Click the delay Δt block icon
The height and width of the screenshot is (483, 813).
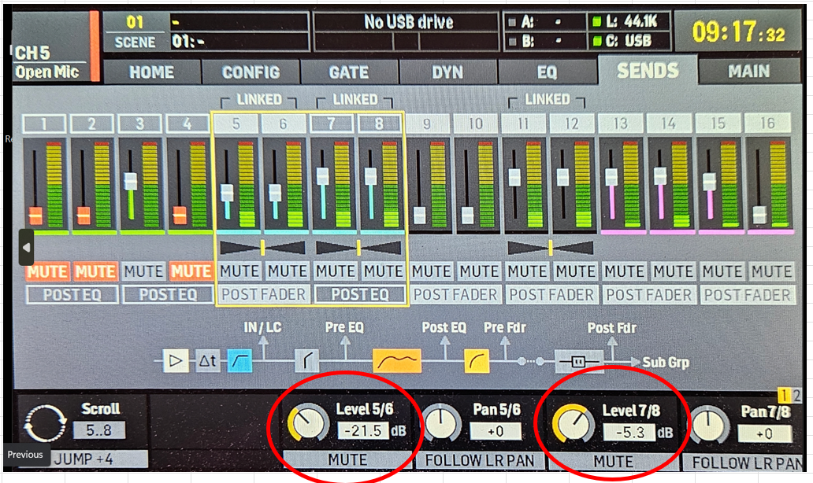[x=207, y=361]
